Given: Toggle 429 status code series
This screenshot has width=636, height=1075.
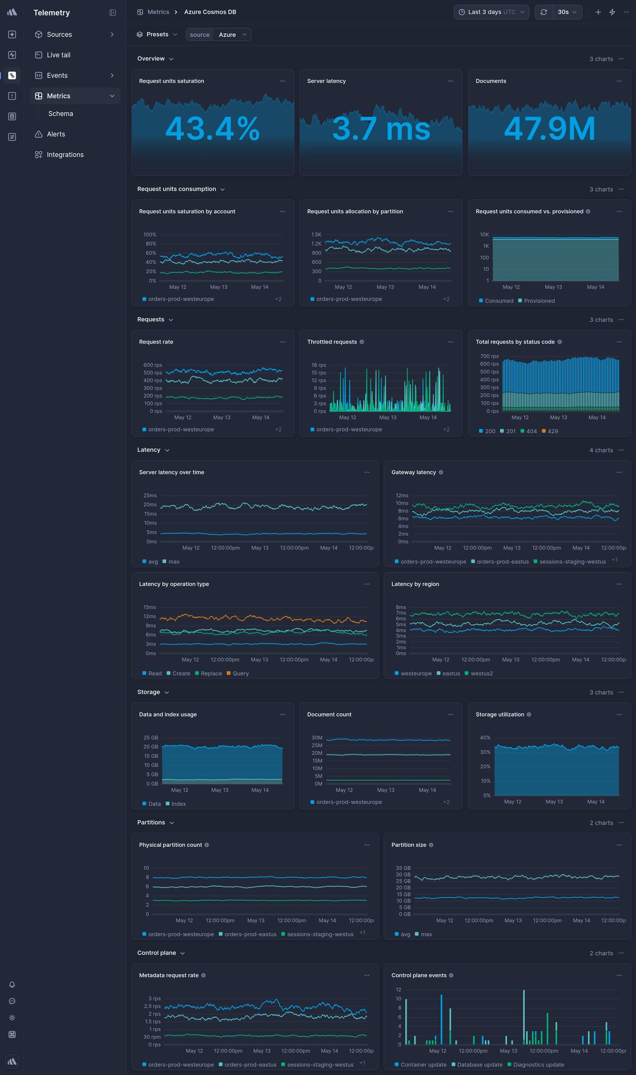Looking at the screenshot, I should pyautogui.click(x=550, y=431).
